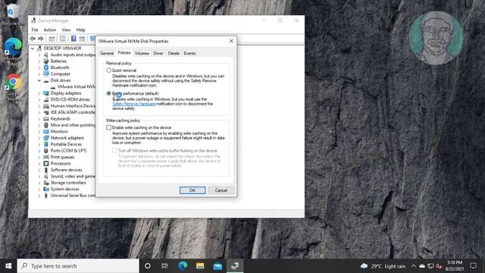
Task: Expand the Display adapters category
Action: click(x=39, y=93)
